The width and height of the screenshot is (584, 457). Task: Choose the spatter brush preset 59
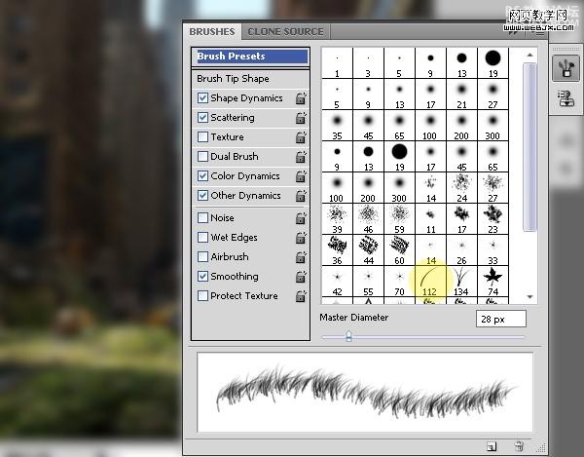click(399, 219)
